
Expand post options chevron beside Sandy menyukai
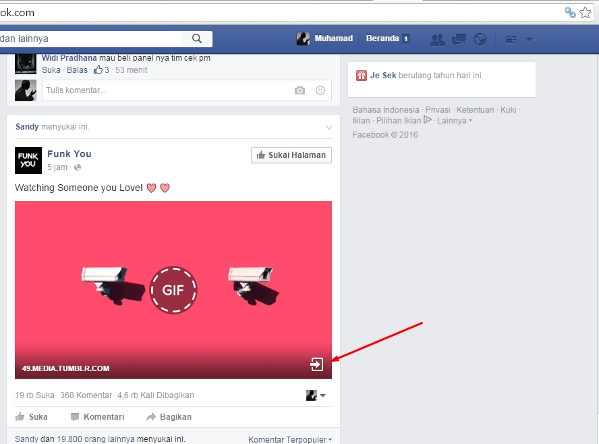tap(329, 128)
